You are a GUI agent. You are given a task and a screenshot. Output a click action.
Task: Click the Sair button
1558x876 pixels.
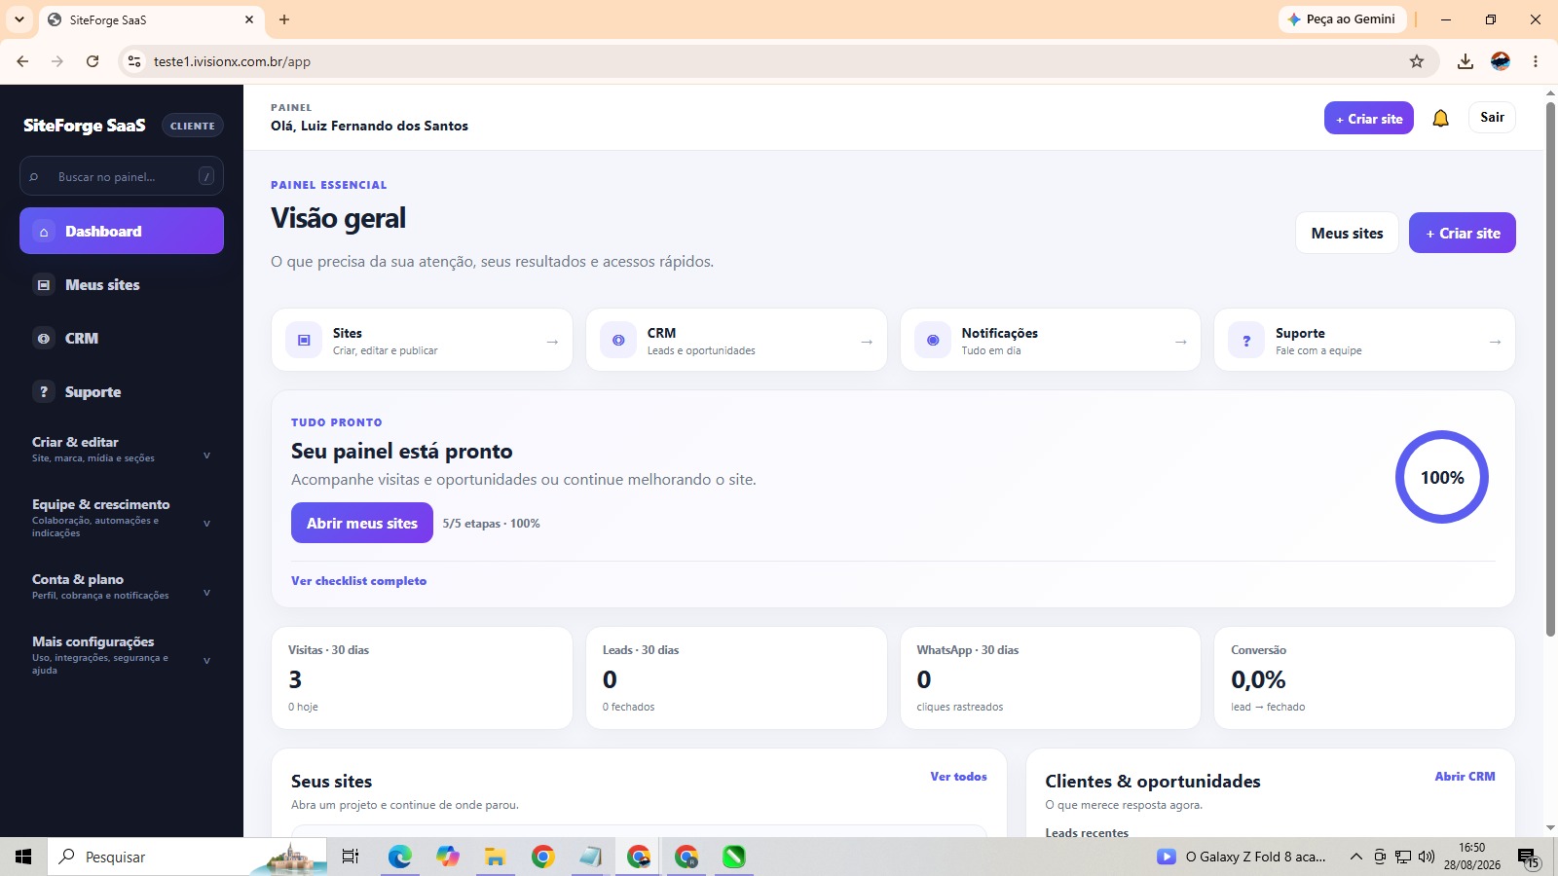point(1492,117)
